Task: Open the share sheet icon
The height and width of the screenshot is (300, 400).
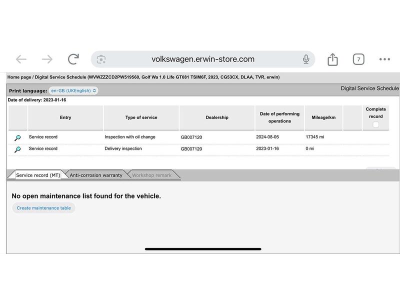Action: (x=332, y=59)
